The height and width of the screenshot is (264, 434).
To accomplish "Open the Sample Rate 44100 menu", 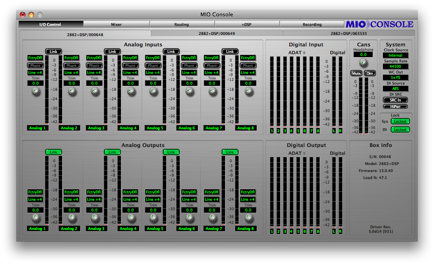I will click(x=395, y=66).
